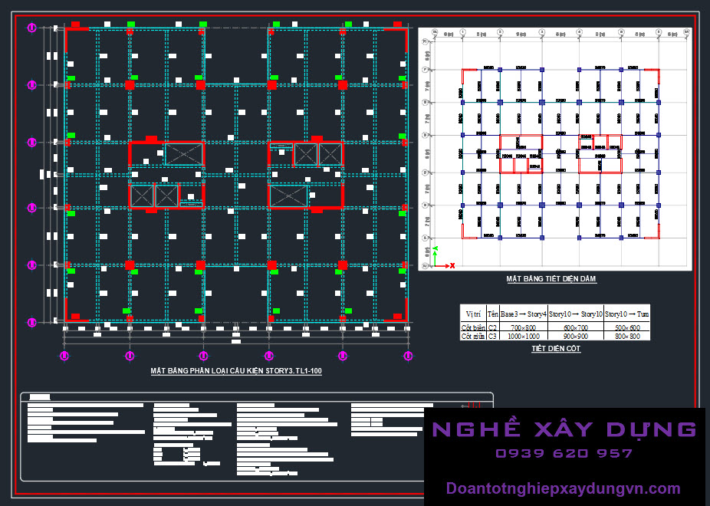
Task: Click the 'NGHỀ XÂY DỰNG' logo text
Action: click(x=564, y=429)
